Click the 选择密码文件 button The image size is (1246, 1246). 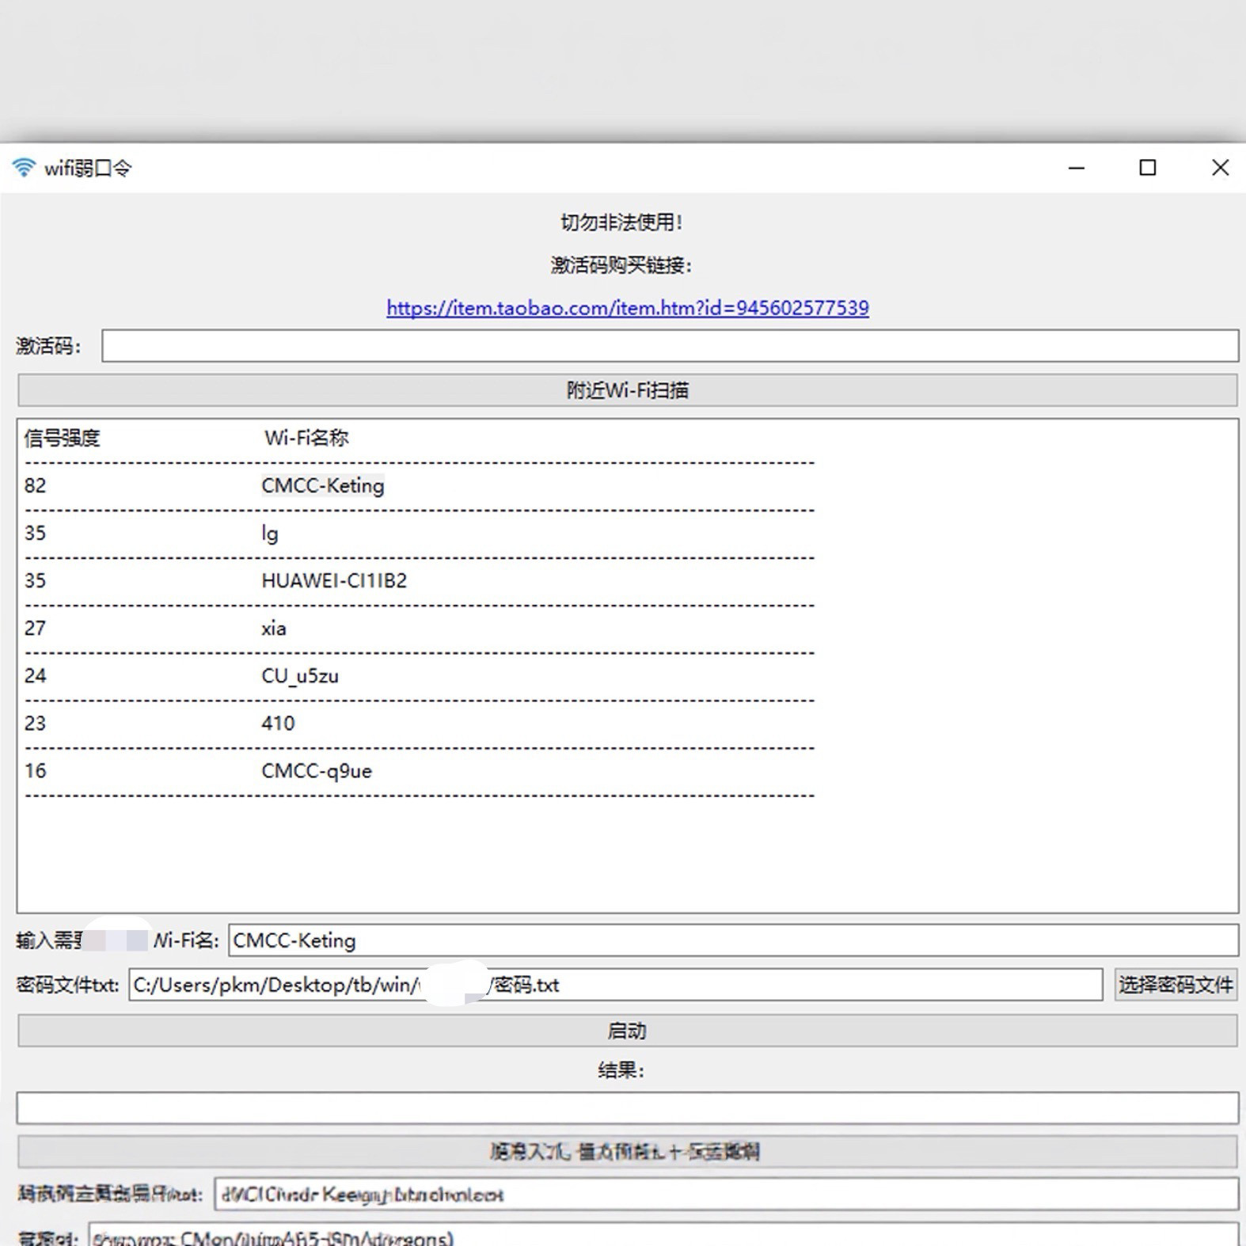(x=1176, y=985)
